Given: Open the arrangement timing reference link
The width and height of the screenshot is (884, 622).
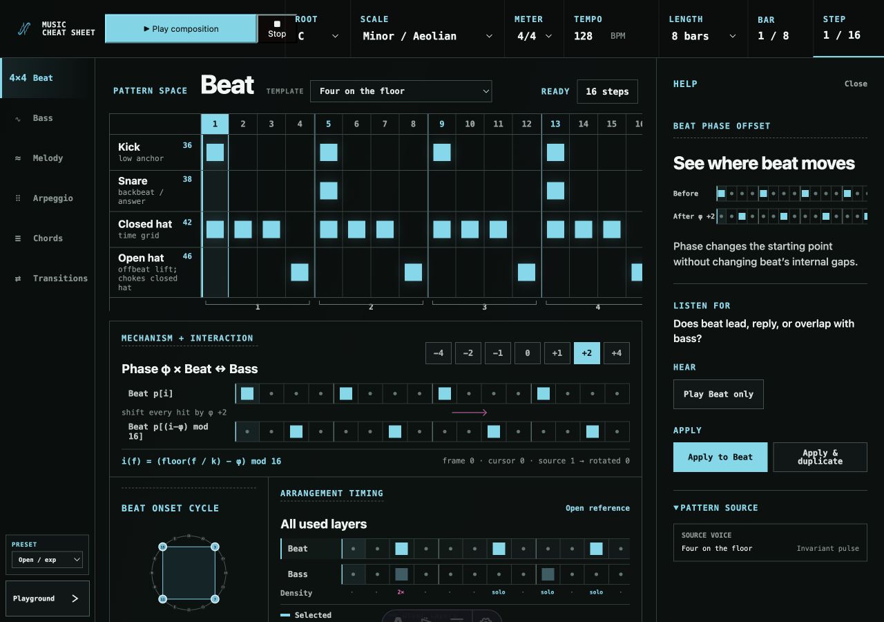Looking at the screenshot, I should click(597, 508).
